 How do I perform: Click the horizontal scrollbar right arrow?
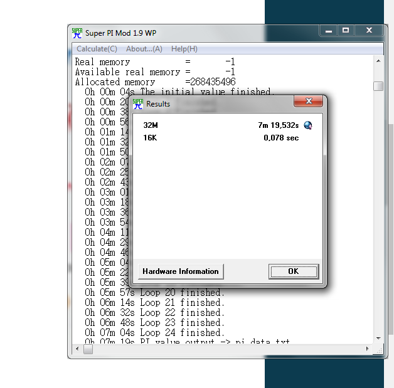pyautogui.click(x=368, y=349)
